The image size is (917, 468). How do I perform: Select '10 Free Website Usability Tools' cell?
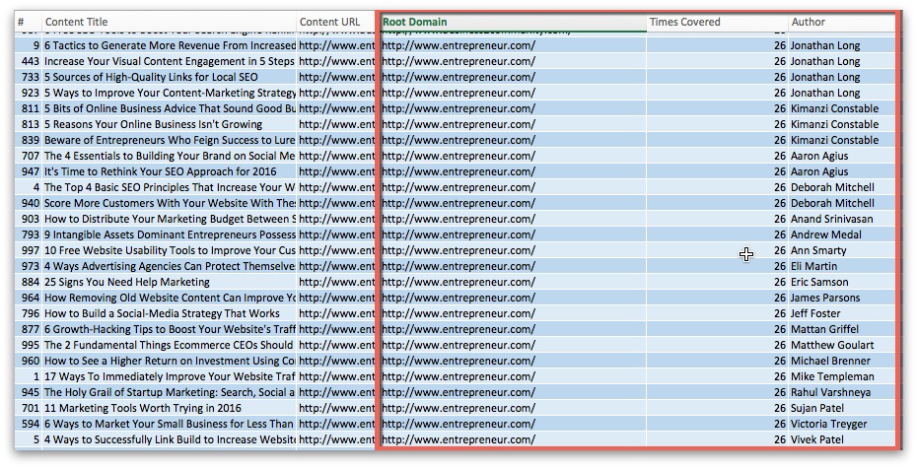(x=169, y=250)
